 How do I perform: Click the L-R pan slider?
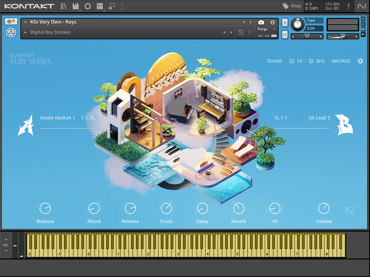[307, 36]
